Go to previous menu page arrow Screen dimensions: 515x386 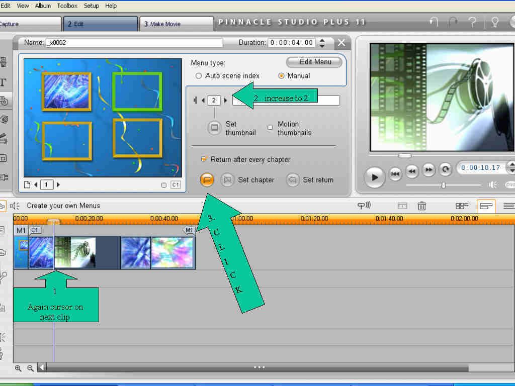[36, 185]
